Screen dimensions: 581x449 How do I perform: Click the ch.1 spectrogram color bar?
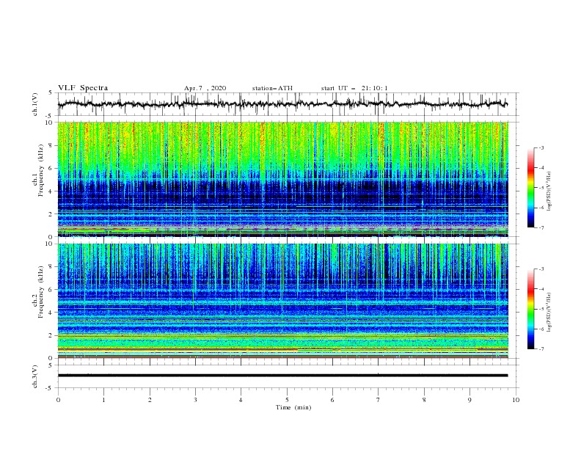pyautogui.click(x=531, y=188)
